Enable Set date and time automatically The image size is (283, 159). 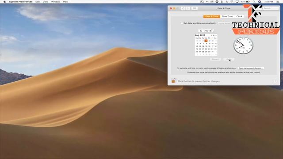point(182,23)
